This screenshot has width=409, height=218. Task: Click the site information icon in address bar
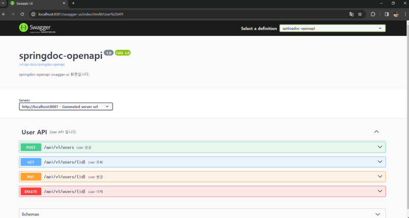(33, 14)
